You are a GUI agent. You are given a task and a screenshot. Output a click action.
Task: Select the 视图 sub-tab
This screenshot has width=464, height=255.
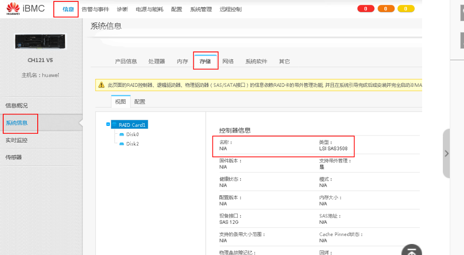click(120, 102)
